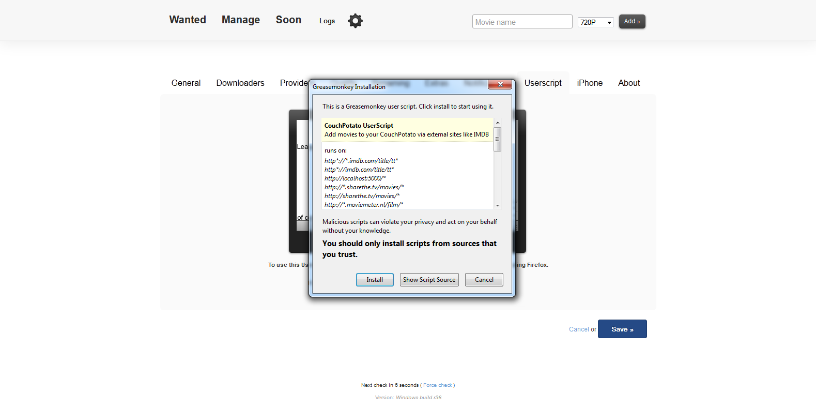Select the http://*.moviemeter.nl/film/* entry

[x=364, y=205]
